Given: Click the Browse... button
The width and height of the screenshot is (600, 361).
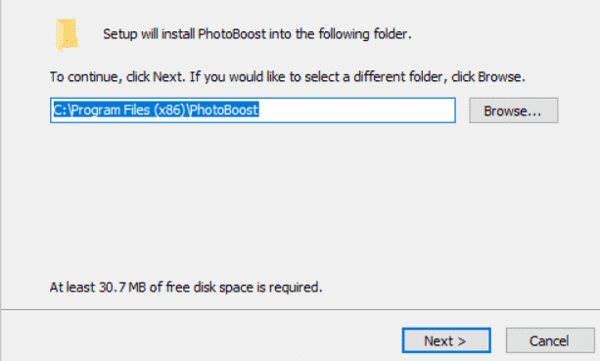Looking at the screenshot, I should tap(514, 111).
